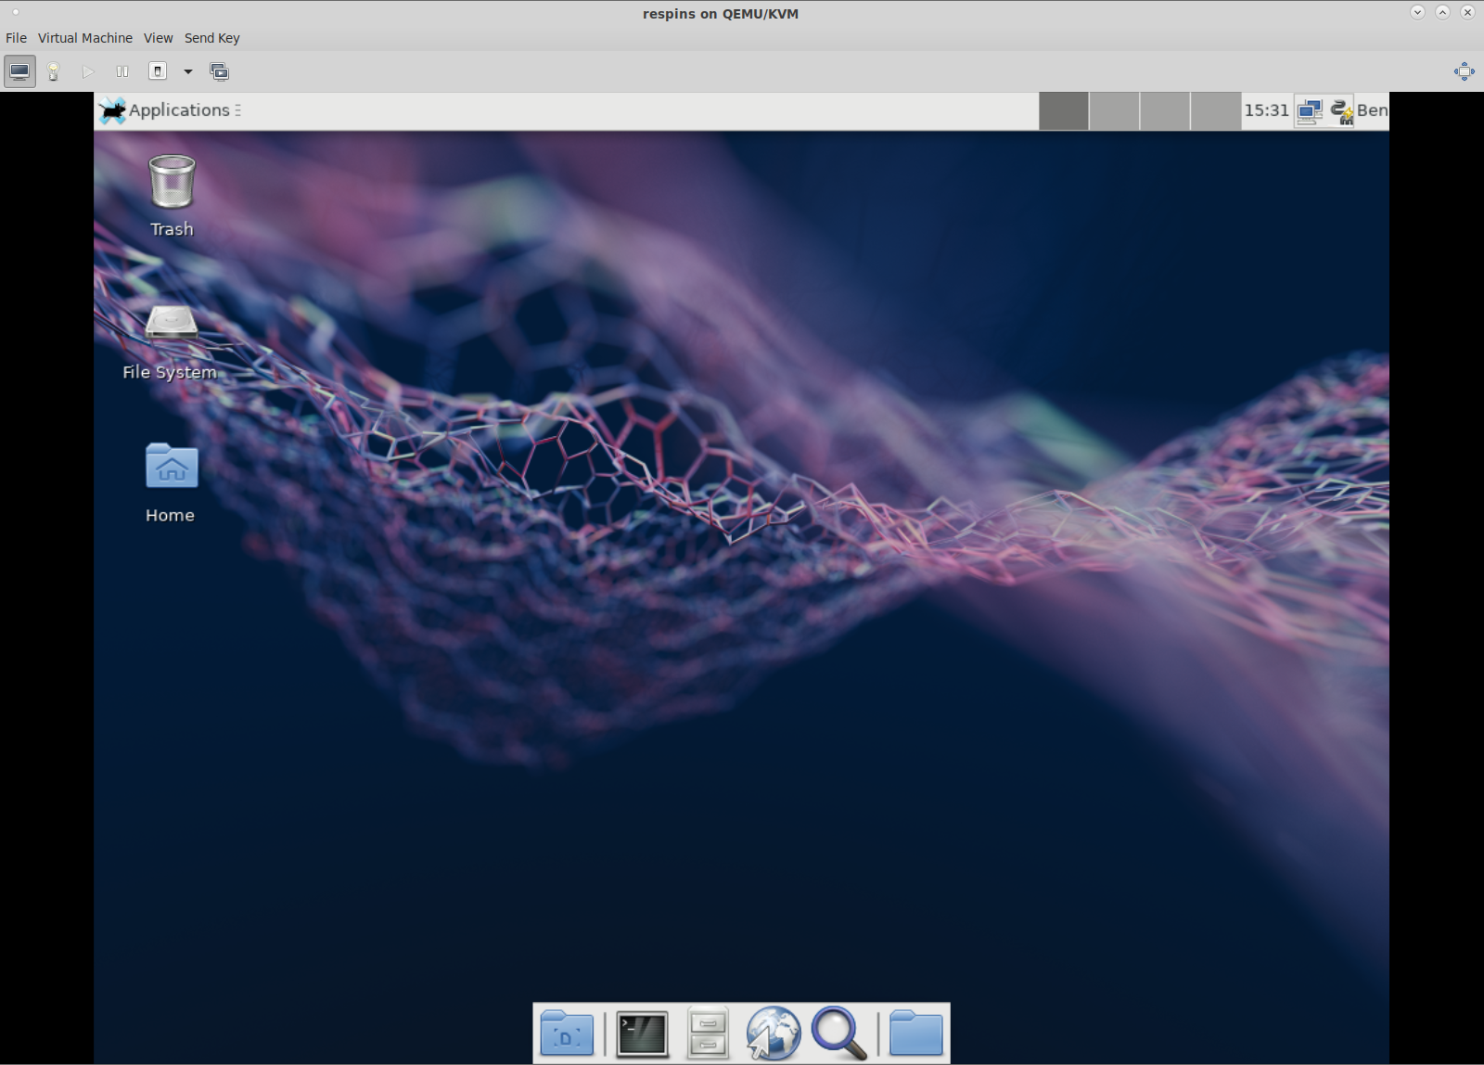Switch to fullscreen view using arrows icon
Screen dimensions: 1484x1065
[x=1464, y=71]
